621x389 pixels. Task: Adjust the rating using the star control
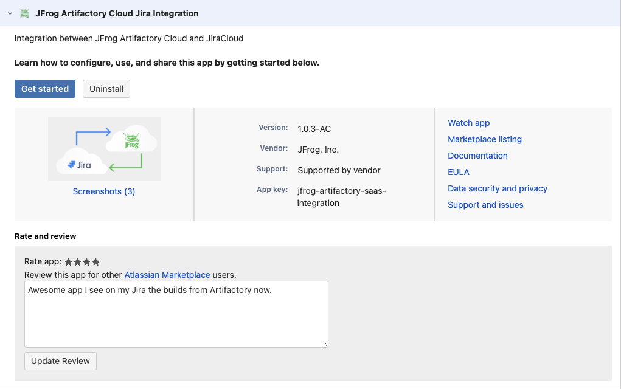click(82, 261)
